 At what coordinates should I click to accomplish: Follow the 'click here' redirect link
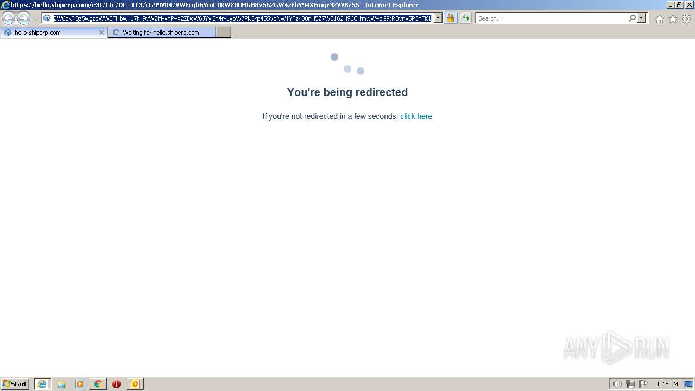(416, 116)
